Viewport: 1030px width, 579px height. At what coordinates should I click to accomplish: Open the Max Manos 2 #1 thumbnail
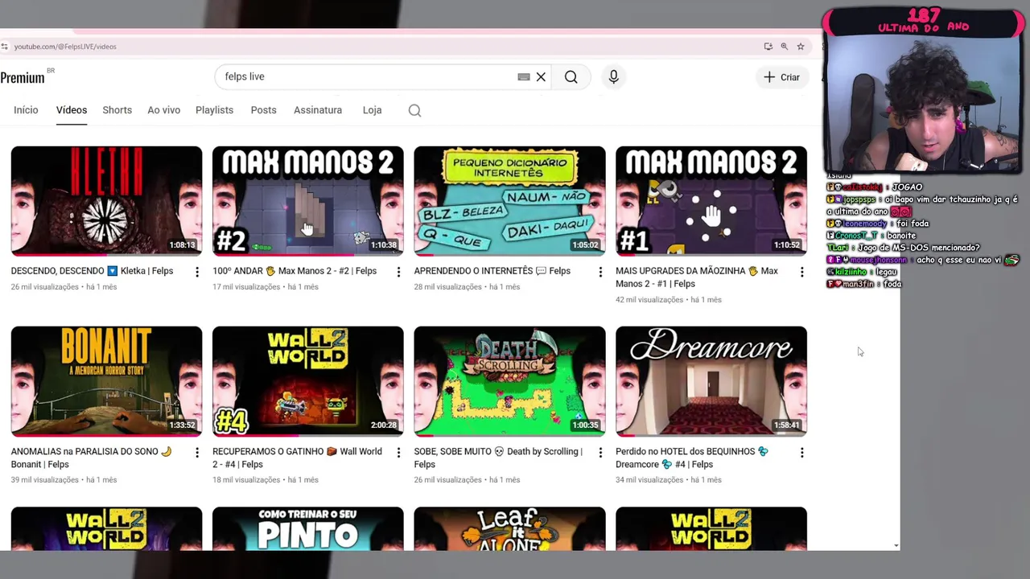711,201
